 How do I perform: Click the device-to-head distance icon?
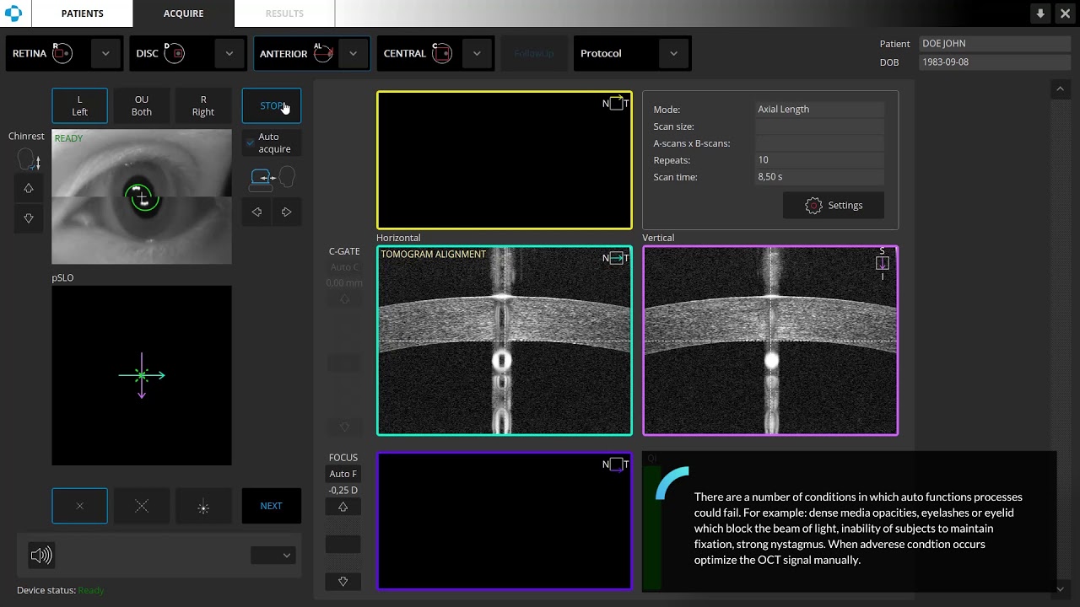(272, 178)
